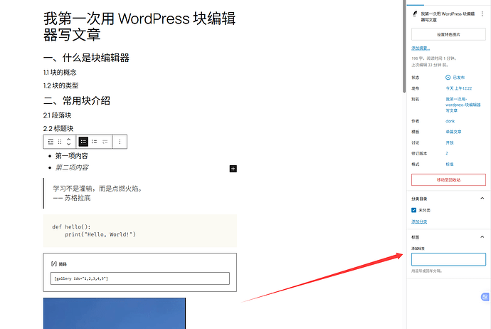Move block down with the down chevron

[x=69, y=144]
